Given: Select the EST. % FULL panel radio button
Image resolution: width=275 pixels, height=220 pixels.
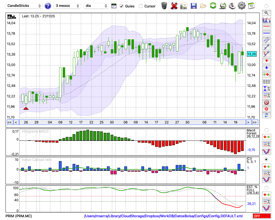Looking at the screenshot, I should click(266, 188).
